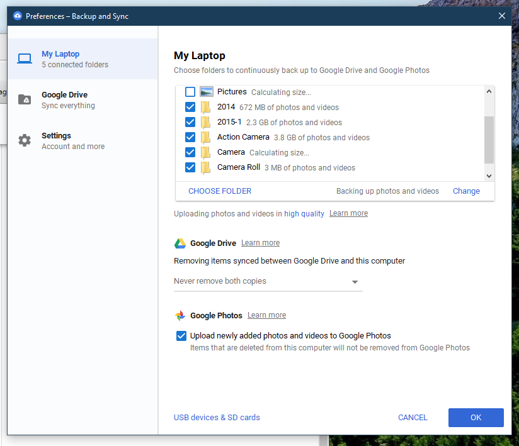Close the Preferences window
519x446 pixels.
click(x=502, y=16)
